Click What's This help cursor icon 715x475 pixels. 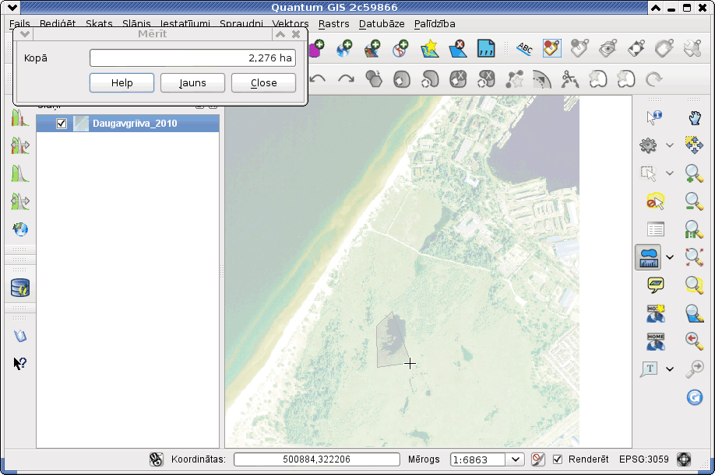[x=20, y=363]
